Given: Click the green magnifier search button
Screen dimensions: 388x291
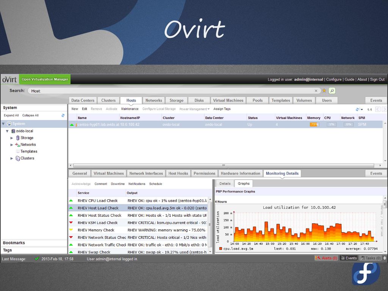Looking at the screenshot, I should 332,91.
